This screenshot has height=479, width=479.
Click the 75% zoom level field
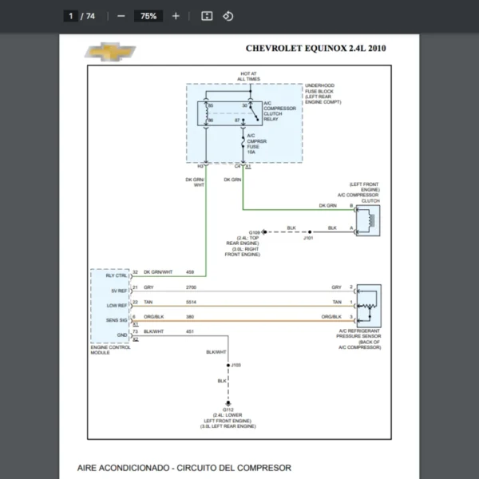tap(148, 16)
